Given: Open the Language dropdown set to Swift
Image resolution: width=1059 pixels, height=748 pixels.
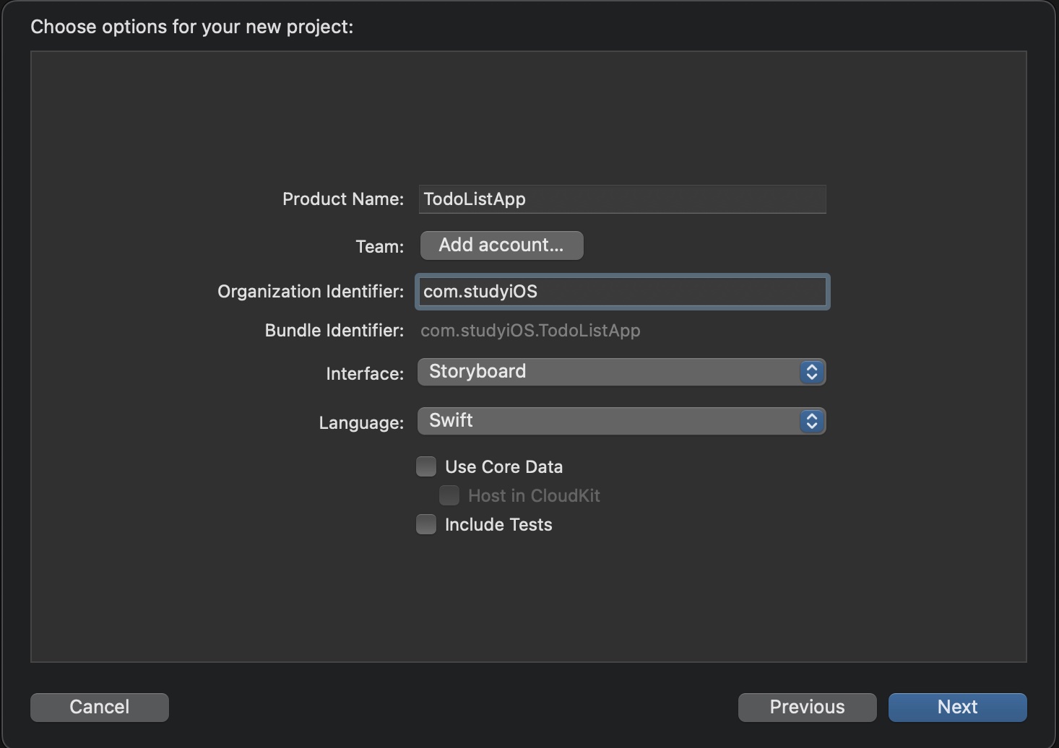Looking at the screenshot, I should pos(621,421).
